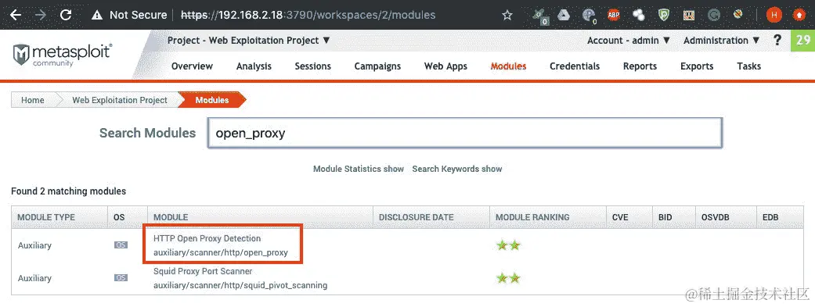Open Squid Proxy Port Scanner module
Screen dimensions: 815x307
[x=203, y=271]
